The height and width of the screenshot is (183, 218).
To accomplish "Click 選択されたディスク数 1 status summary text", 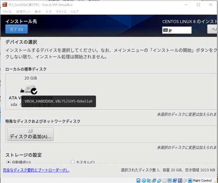I will [x=168, y=170].
